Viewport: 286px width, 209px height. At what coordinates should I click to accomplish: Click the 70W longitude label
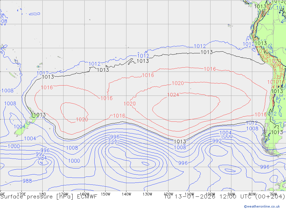click(273, 194)
